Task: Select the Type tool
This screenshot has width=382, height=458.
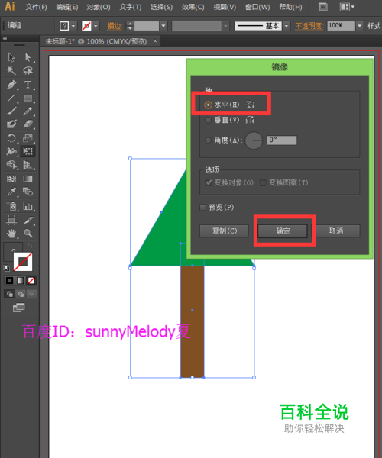Action: point(28,85)
